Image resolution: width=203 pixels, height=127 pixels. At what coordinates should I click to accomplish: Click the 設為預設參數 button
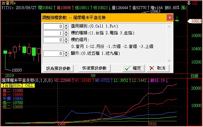[x=58, y=68]
